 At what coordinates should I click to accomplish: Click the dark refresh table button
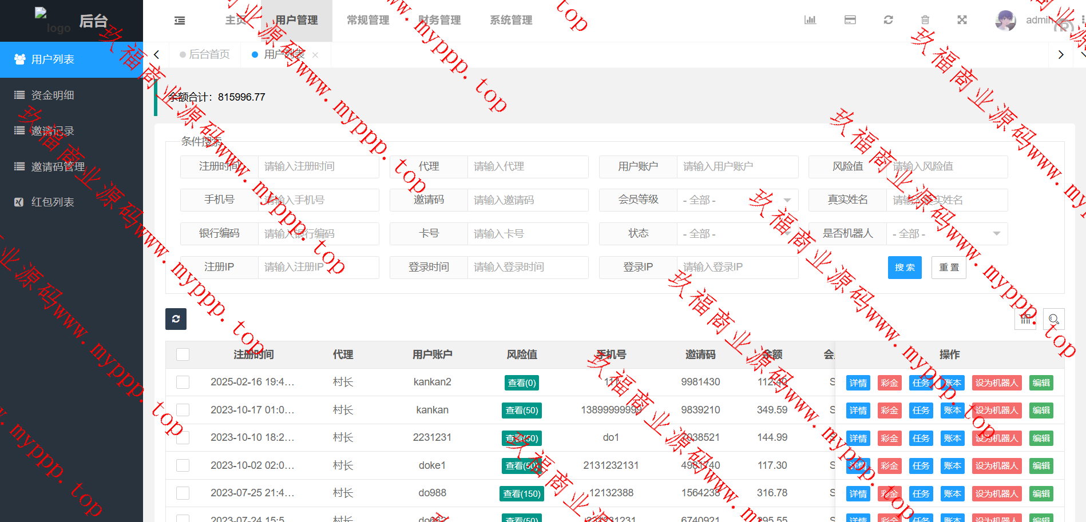coord(176,319)
